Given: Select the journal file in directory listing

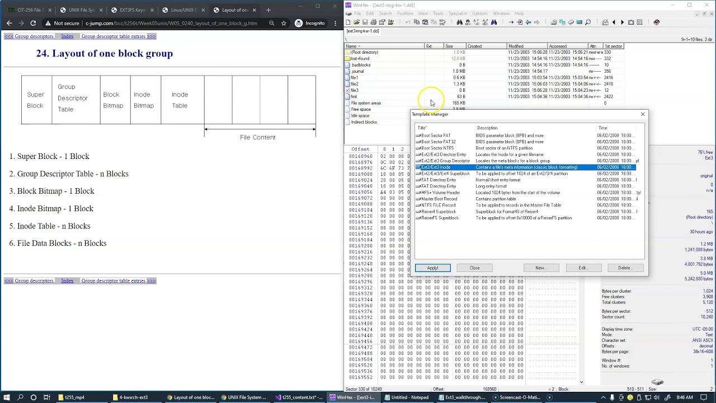Looking at the screenshot, I should pos(357,72).
